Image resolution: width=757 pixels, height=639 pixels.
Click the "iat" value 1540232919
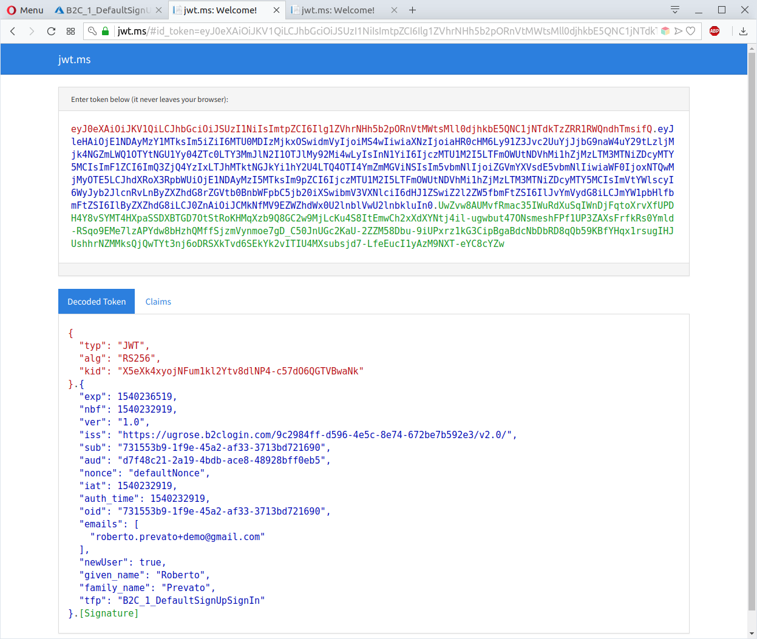pos(144,485)
